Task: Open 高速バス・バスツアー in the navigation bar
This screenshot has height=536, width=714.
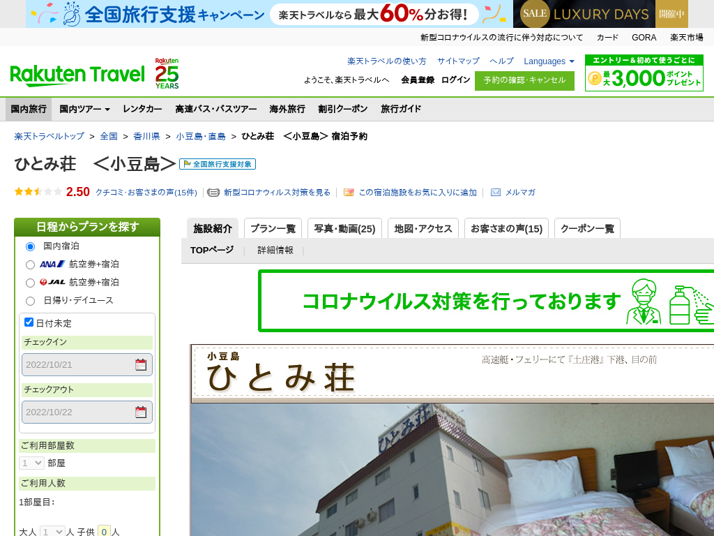Action: coord(216,110)
